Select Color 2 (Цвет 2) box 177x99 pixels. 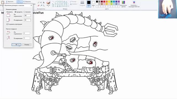(x=93, y=4)
